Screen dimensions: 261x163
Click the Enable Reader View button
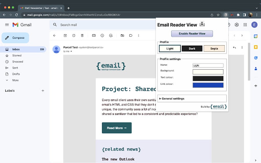point(192,33)
